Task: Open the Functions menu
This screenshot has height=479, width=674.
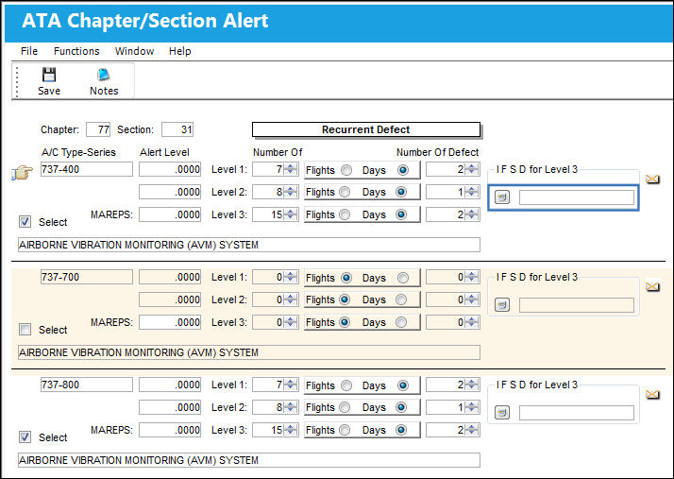Action: pos(76,51)
